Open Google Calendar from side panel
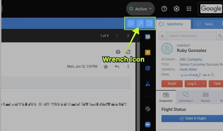The image size is (223, 131). coord(148,37)
